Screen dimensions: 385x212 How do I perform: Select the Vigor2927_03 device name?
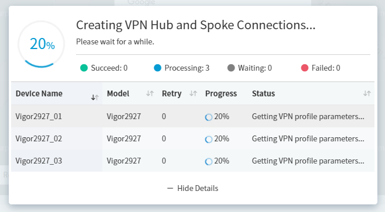[x=39, y=161]
